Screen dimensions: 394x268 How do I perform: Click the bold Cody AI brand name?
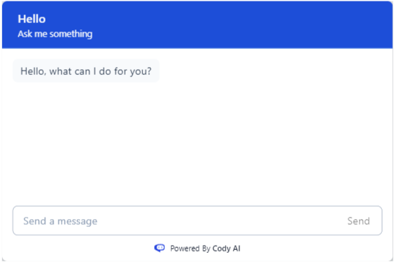(227, 249)
